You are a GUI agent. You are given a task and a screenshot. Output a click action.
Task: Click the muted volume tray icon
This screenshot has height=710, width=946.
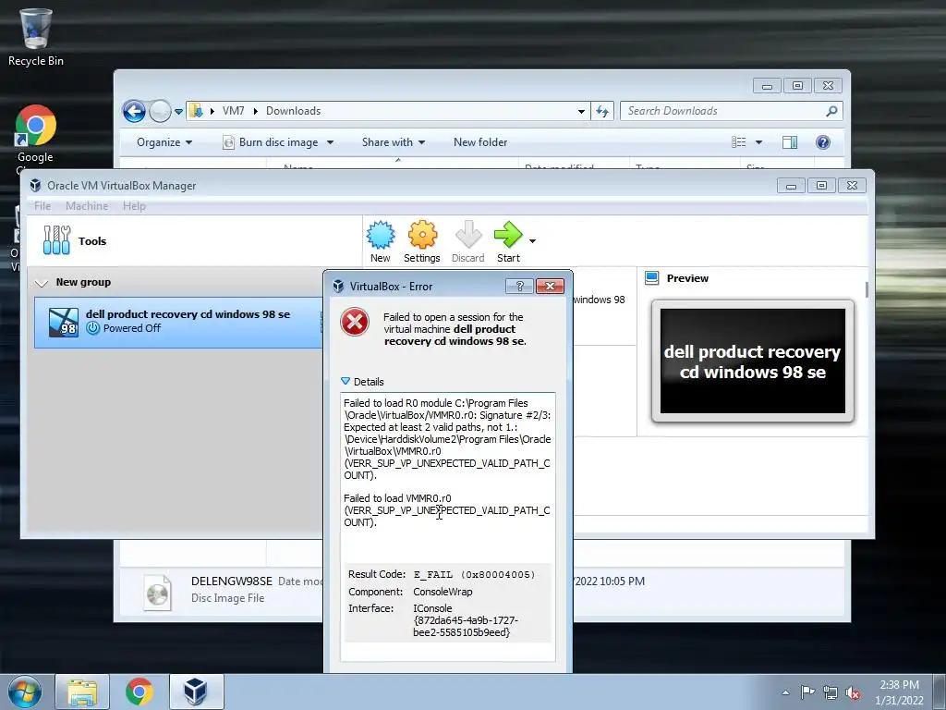coord(853,693)
